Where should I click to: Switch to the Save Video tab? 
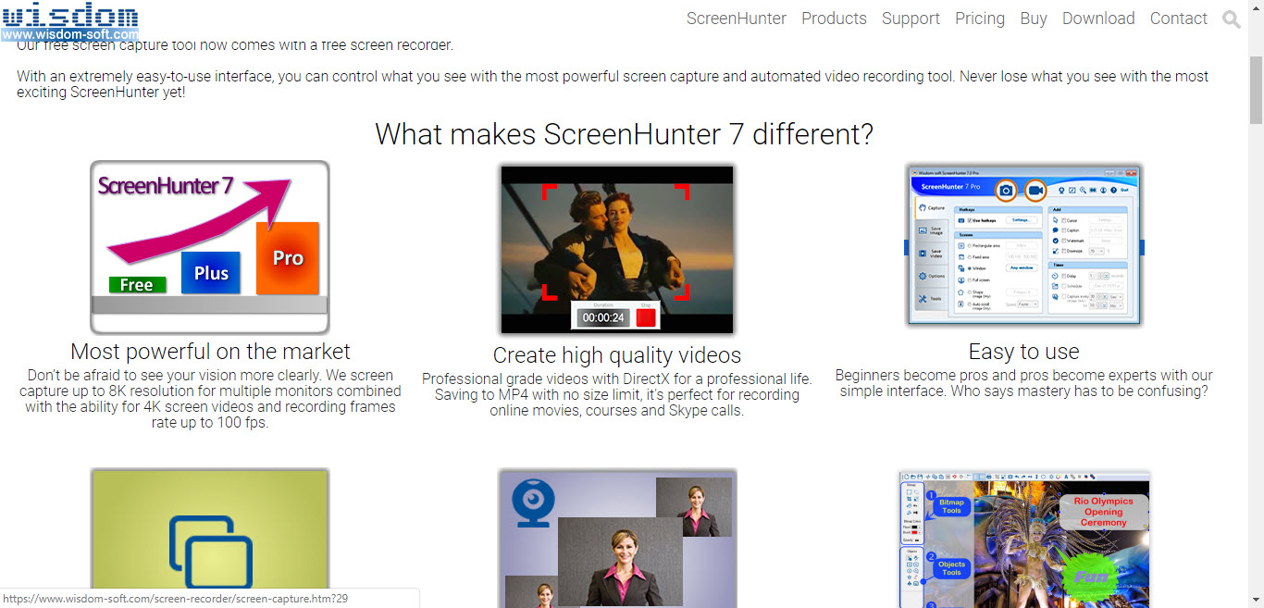coord(932,253)
